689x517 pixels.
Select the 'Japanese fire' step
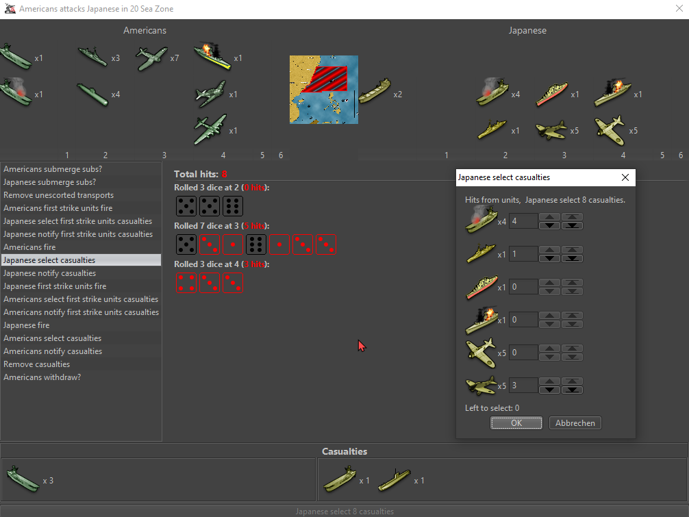click(x=82, y=325)
